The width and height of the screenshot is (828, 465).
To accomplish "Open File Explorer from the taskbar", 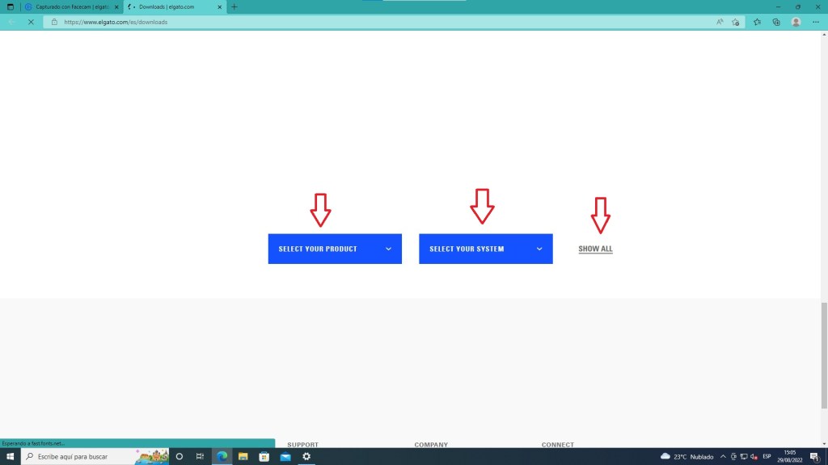I will pos(243,456).
